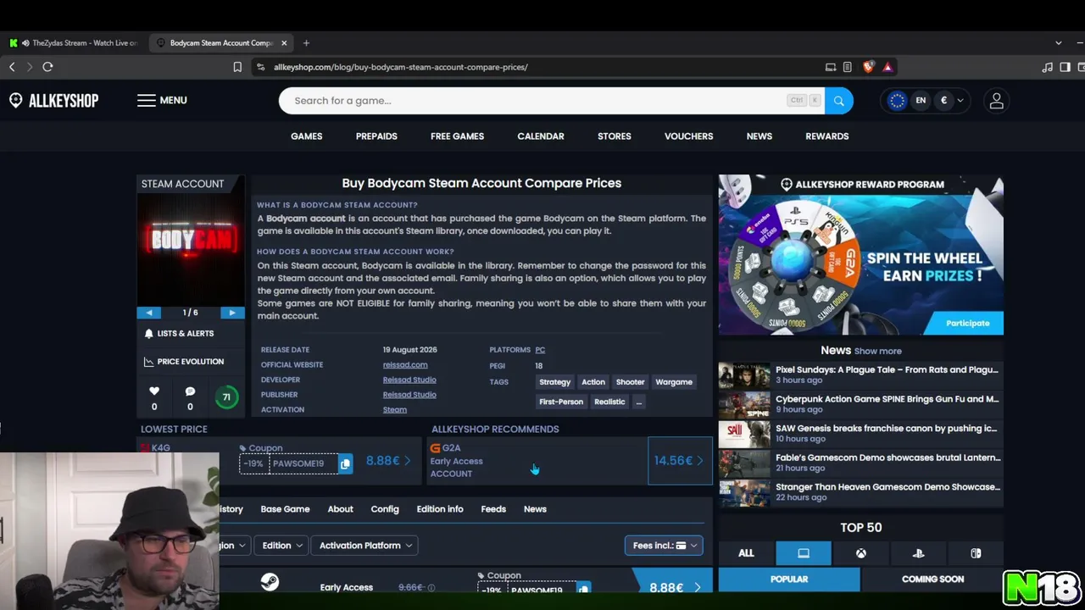Image resolution: width=1085 pixels, height=610 pixels.
Task: Open the CALENDAR menu
Action: [541, 136]
